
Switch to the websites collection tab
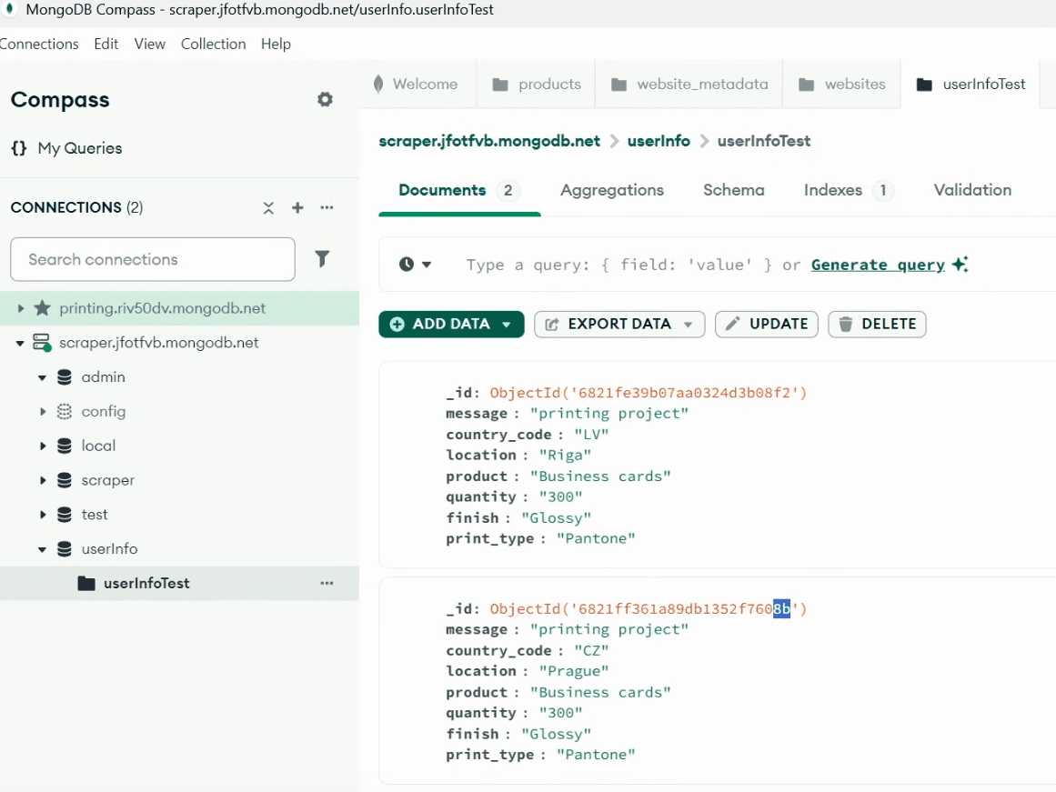(850, 84)
